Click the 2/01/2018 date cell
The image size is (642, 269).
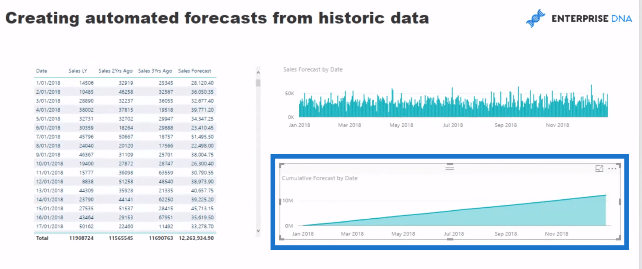(48, 92)
